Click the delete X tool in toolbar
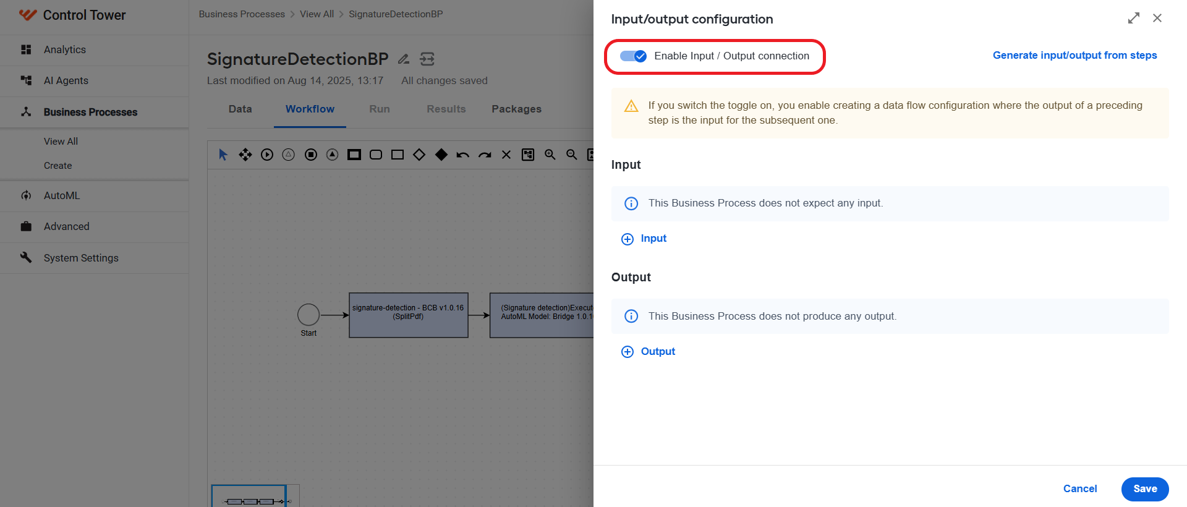Viewport: 1187px width, 507px height. [506, 155]
